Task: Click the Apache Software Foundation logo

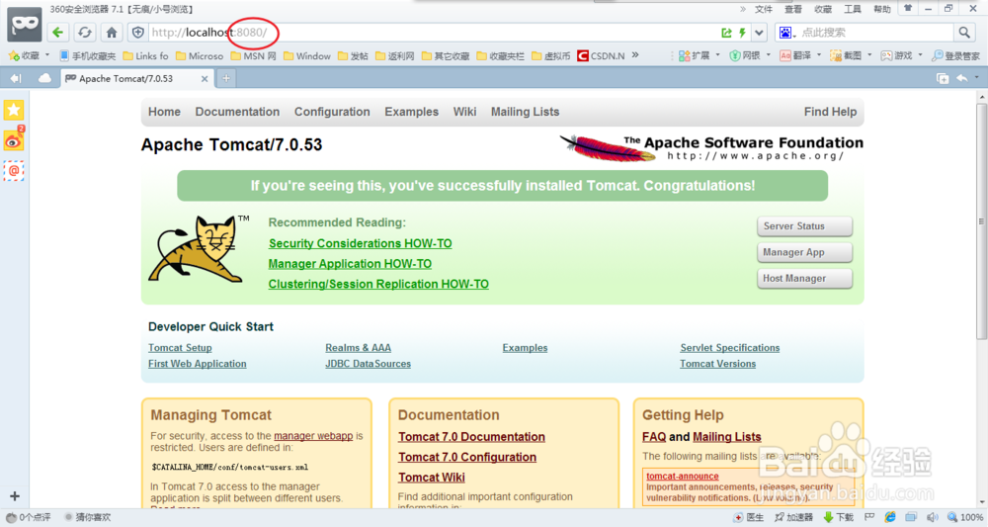Action: click(710, 147)
